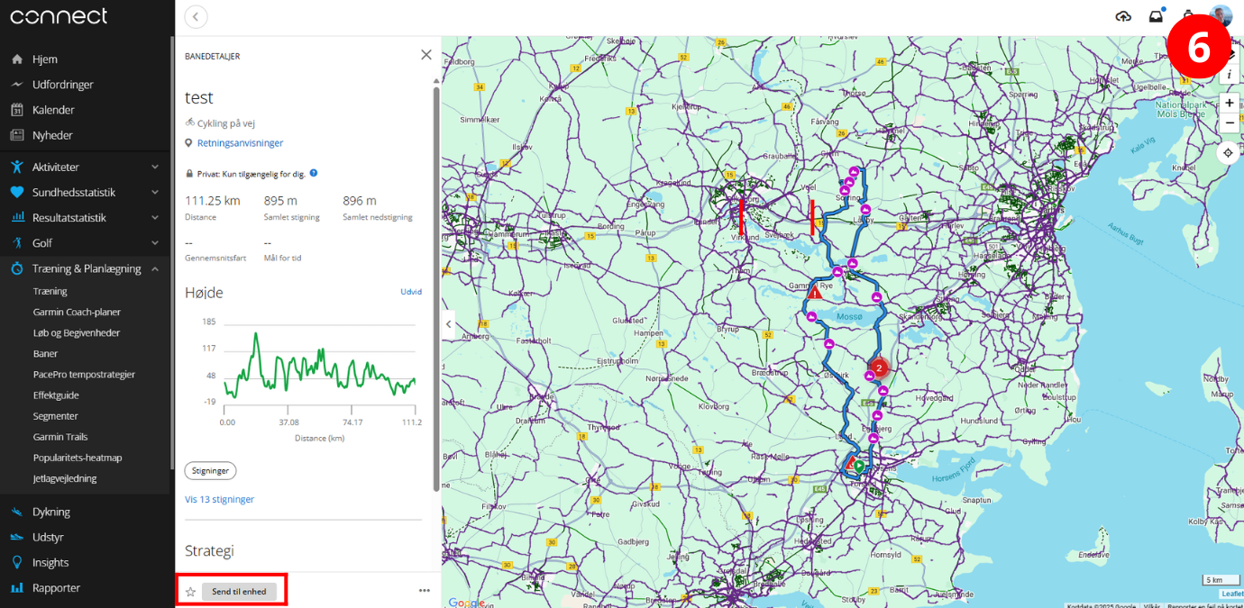Screen dimensions: 1244x608
Task: Zoom in with the plus icon
Action: 1230,103
